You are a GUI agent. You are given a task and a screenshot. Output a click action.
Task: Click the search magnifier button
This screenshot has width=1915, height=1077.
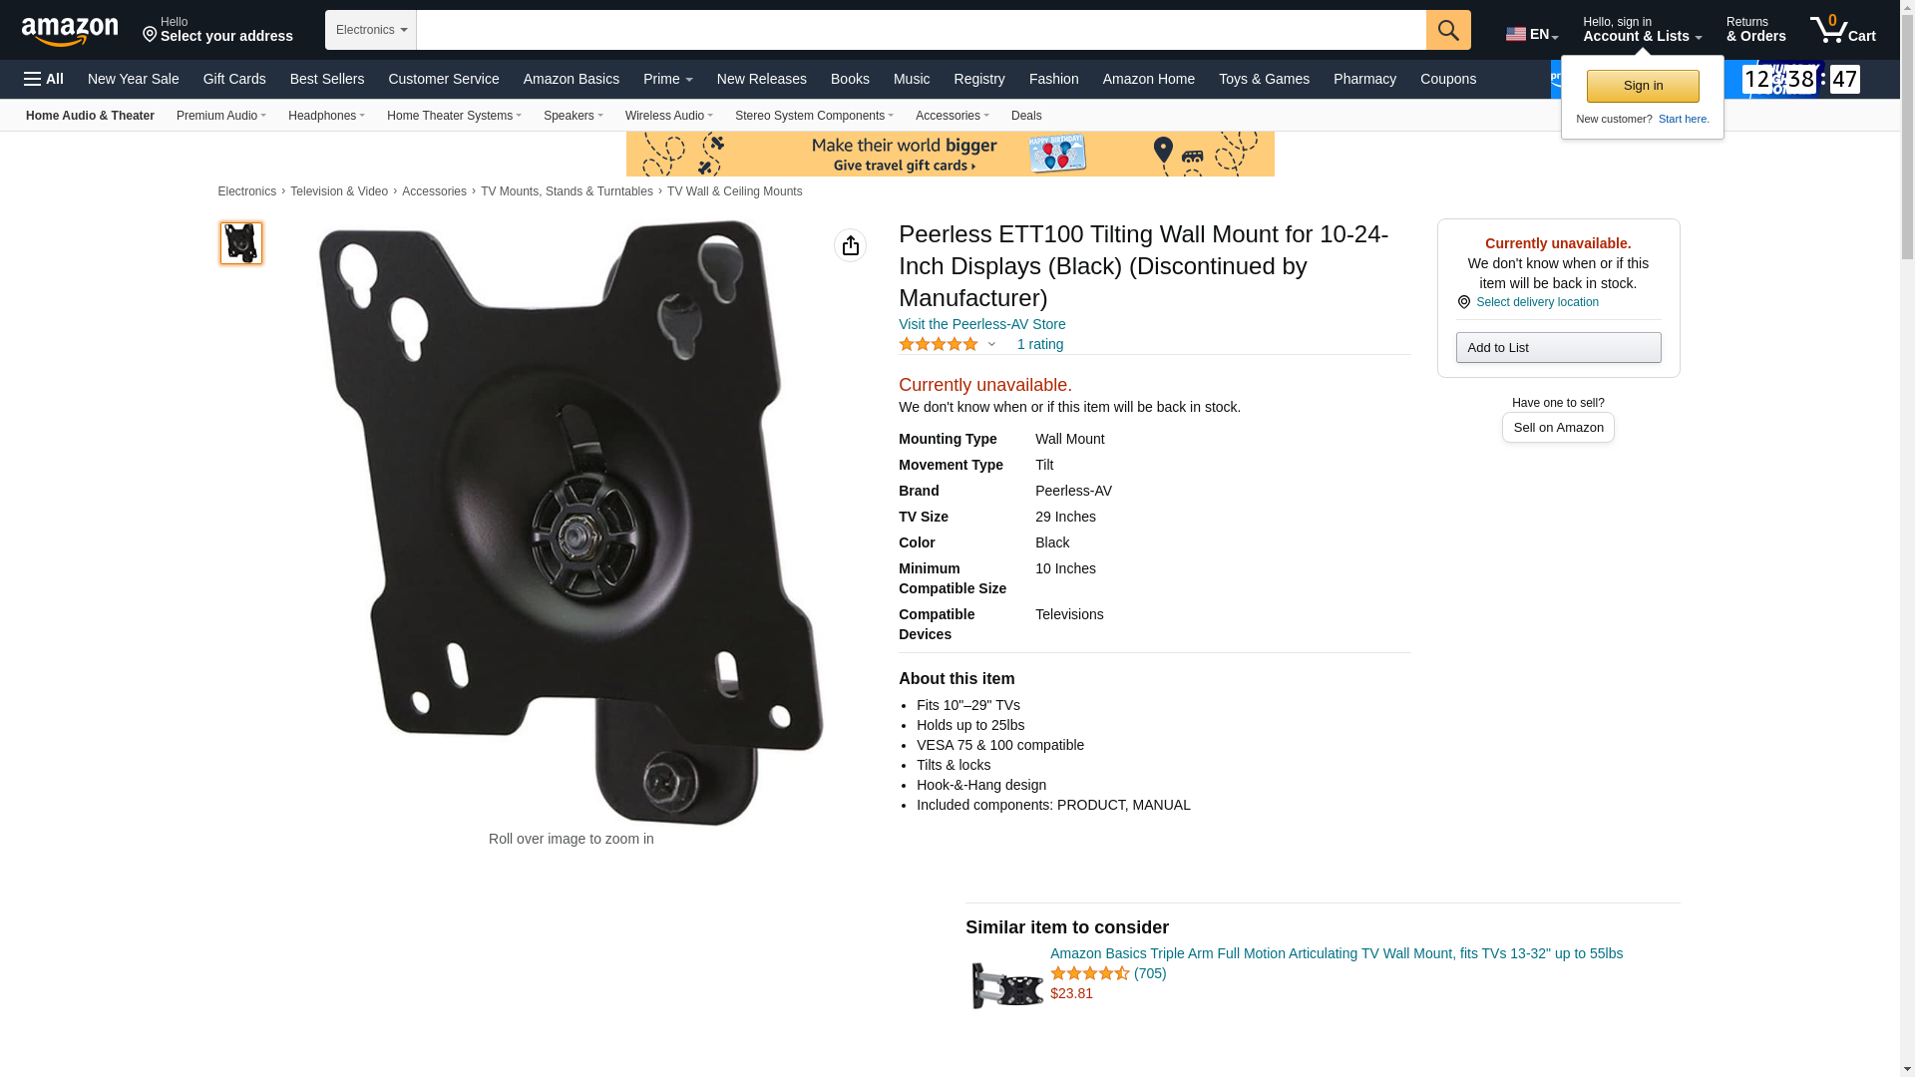tap(1448, 30)
